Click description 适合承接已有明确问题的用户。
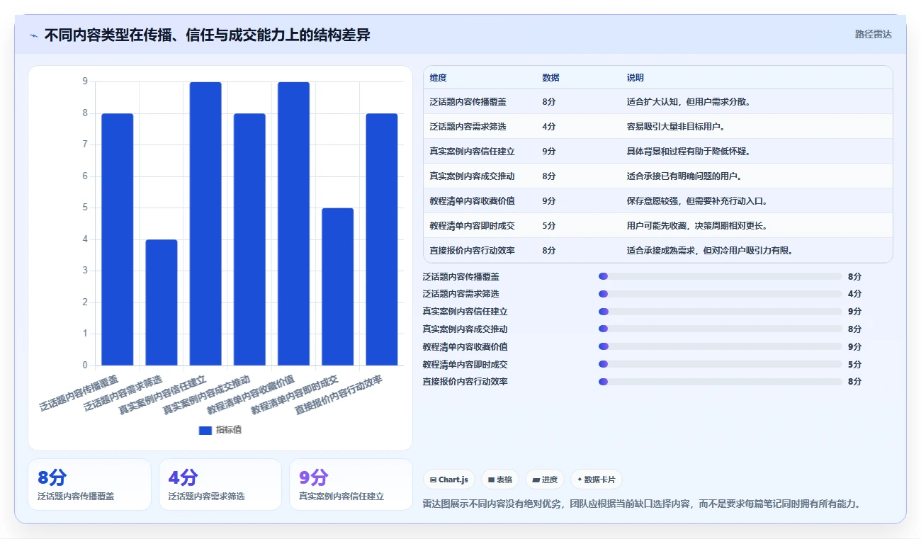The image size is (921, 539). pos(685,176)
